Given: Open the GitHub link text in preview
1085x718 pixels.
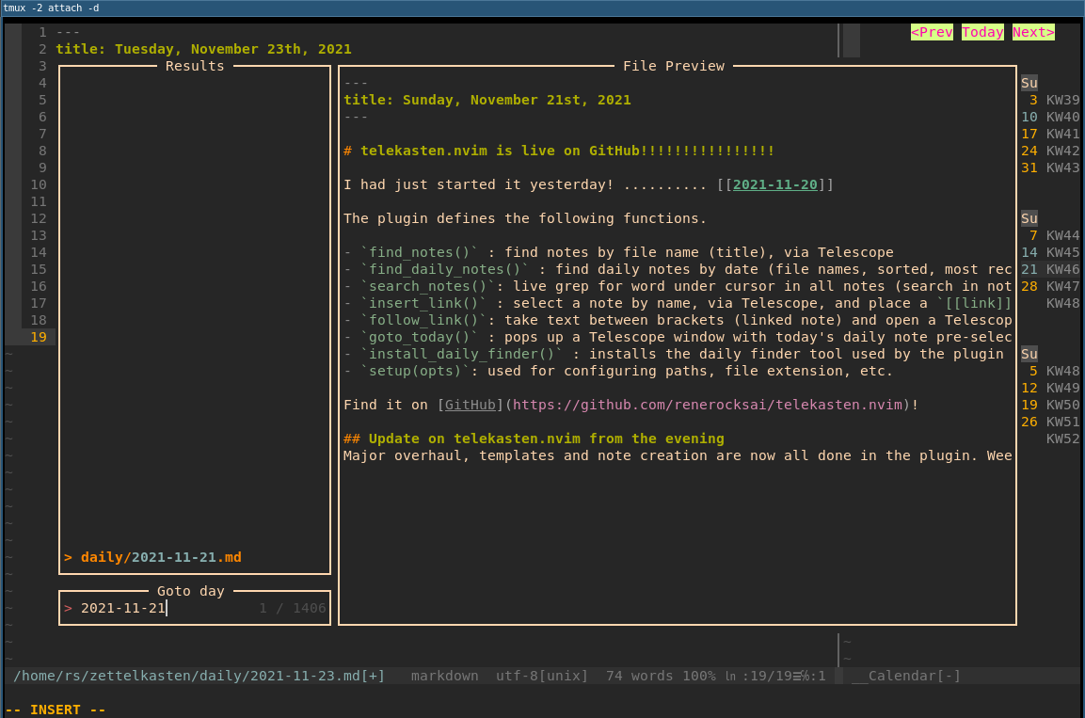Looking at the screenshot, I should click(471, 405).
